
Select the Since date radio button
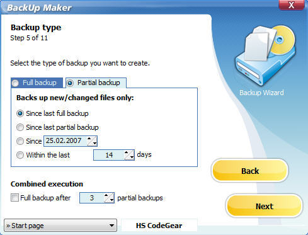(x=20, y=141)
